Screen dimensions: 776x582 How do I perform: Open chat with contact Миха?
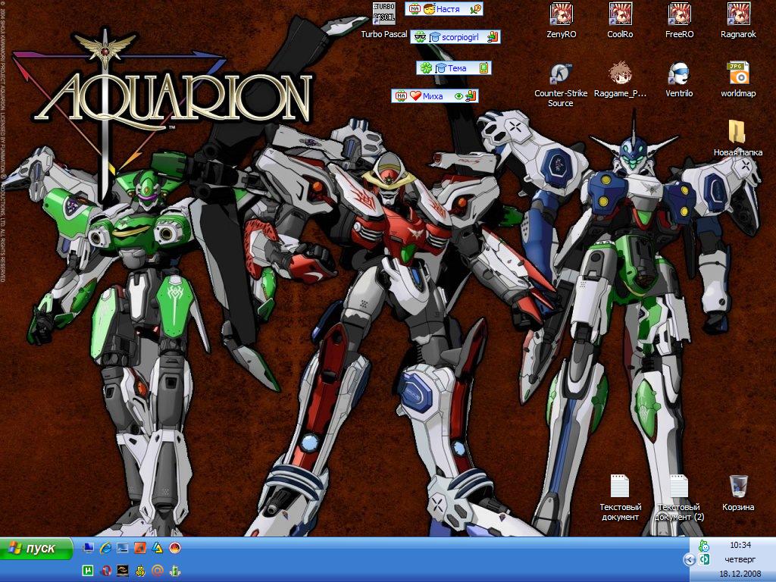tap(435, 96)
